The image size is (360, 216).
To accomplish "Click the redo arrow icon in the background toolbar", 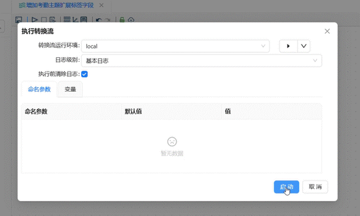I will [x=108, y=20].
